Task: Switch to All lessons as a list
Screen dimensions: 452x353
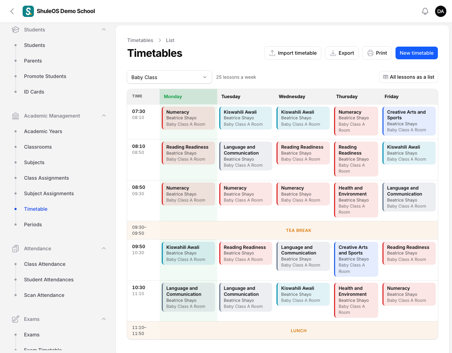Action: coord(409,77)
